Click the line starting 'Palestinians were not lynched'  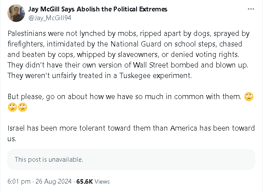pyautogui.click(x=129, y=34)
